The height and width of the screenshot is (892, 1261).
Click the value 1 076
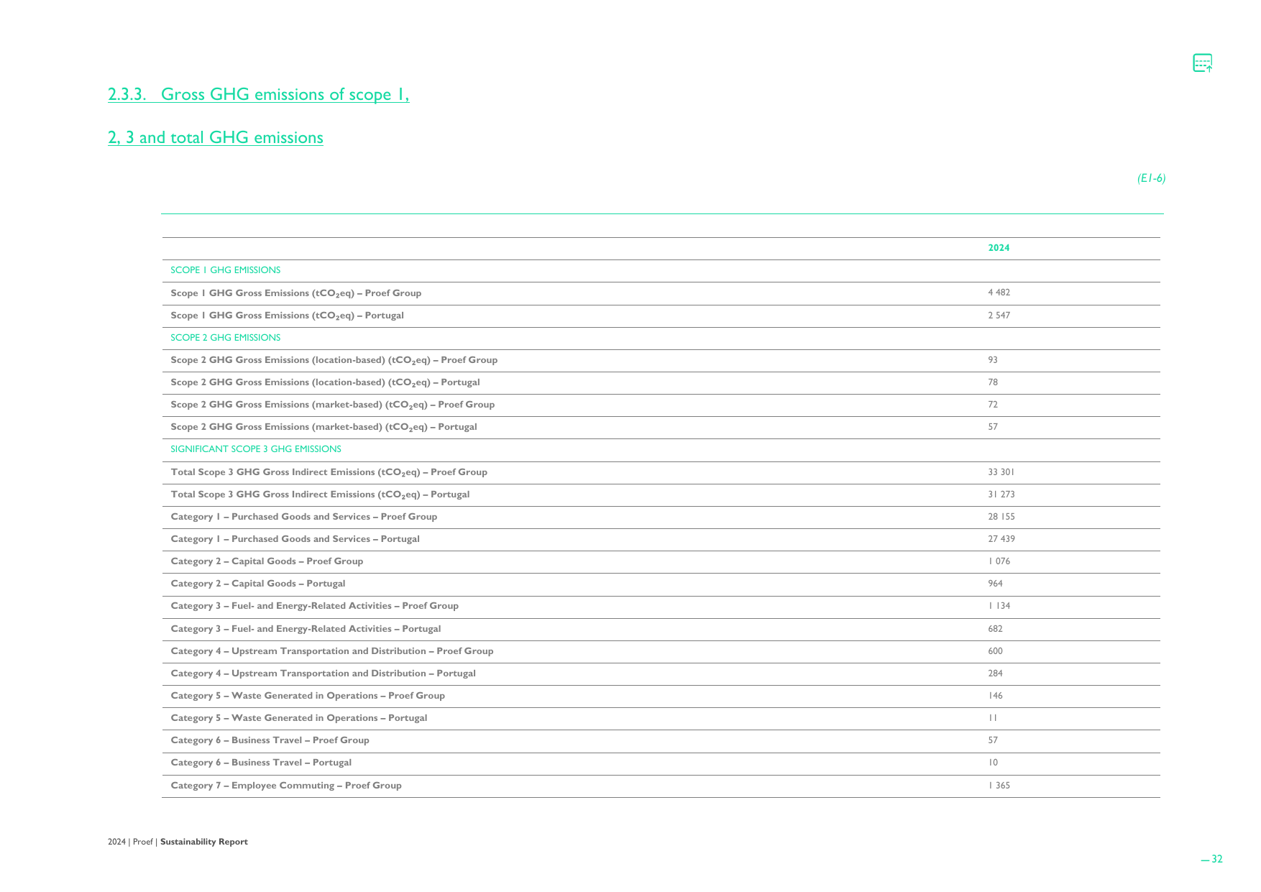[x=999, y=561]
